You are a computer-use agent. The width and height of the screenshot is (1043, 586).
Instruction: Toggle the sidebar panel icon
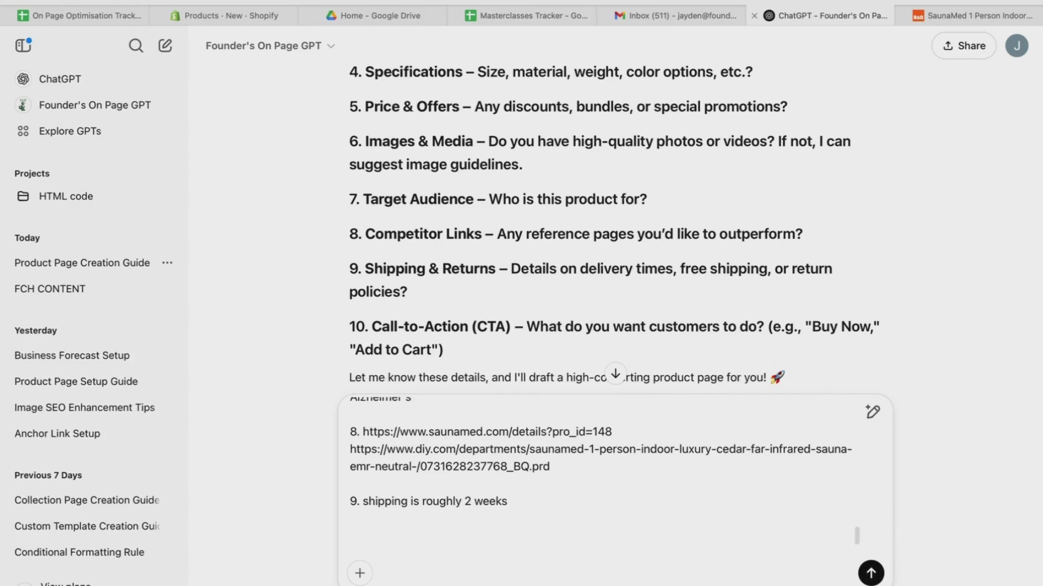coord(23,46)
